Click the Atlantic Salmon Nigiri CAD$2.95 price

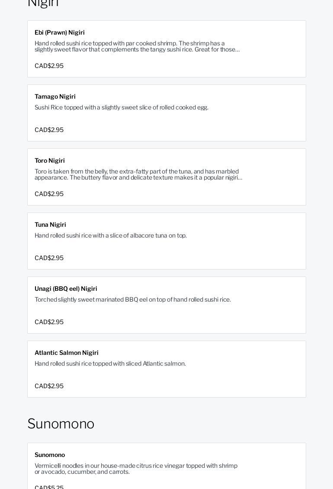click(x=49, y=386)
